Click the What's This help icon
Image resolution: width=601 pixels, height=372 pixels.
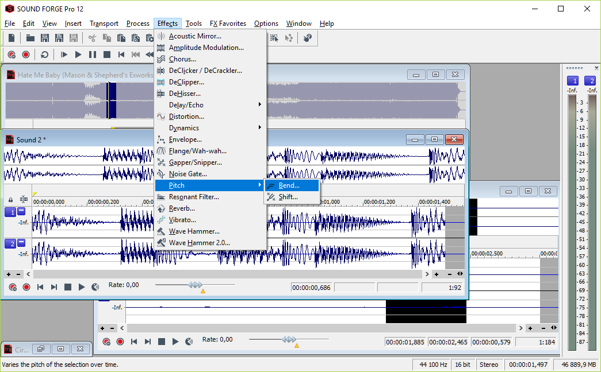(307, 38)
